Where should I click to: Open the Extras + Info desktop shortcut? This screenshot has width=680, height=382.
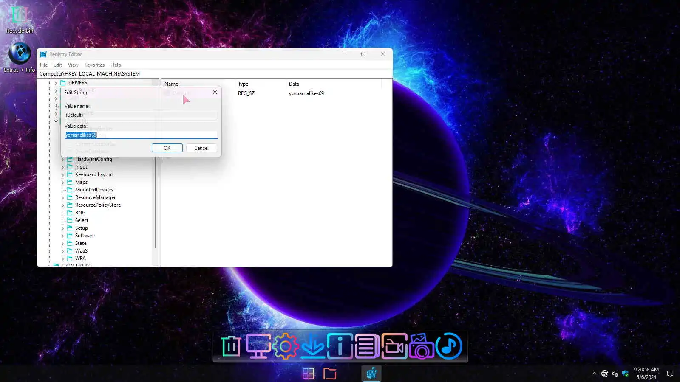click(x=20, y=58)
